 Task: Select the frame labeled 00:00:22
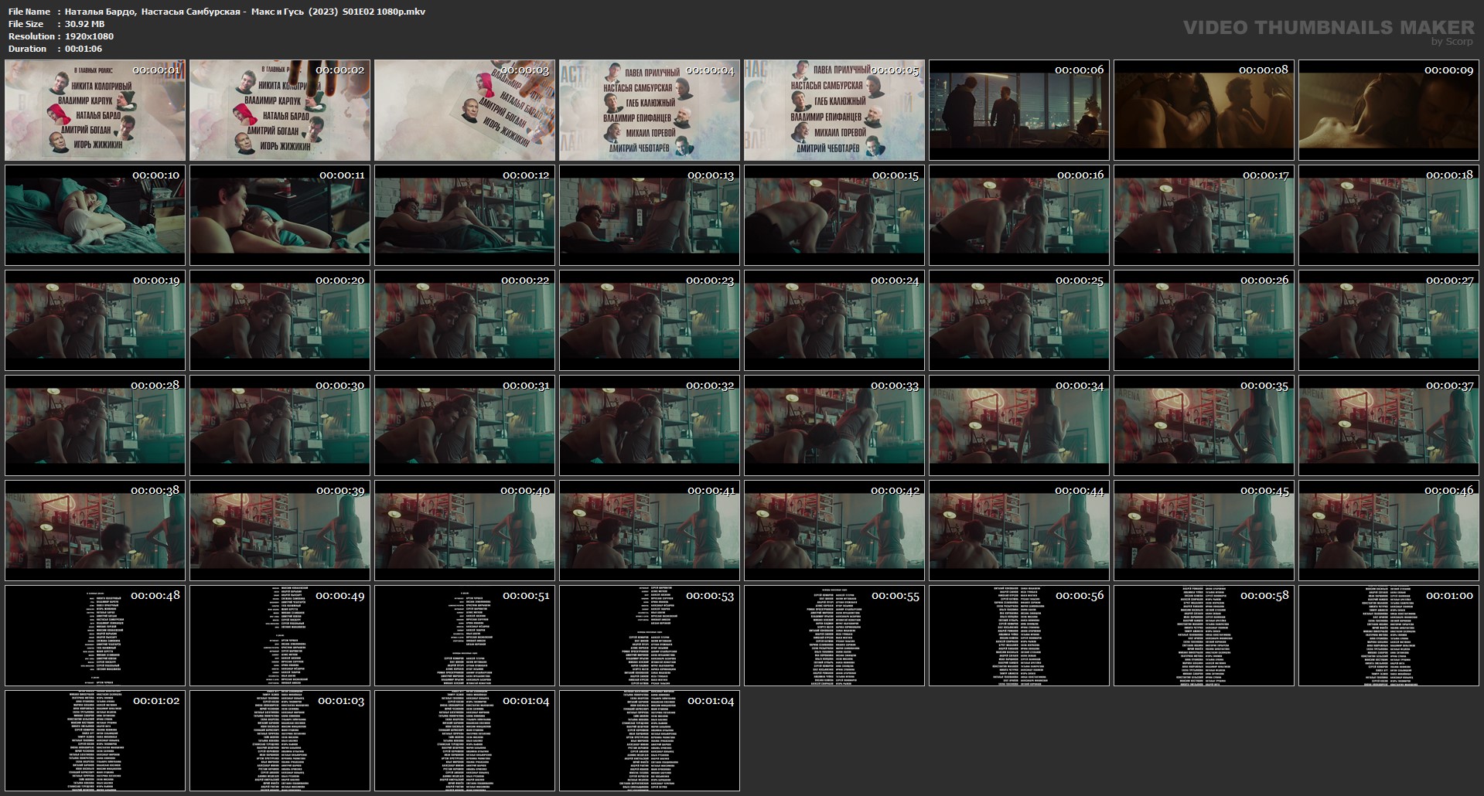click(465, 321)
